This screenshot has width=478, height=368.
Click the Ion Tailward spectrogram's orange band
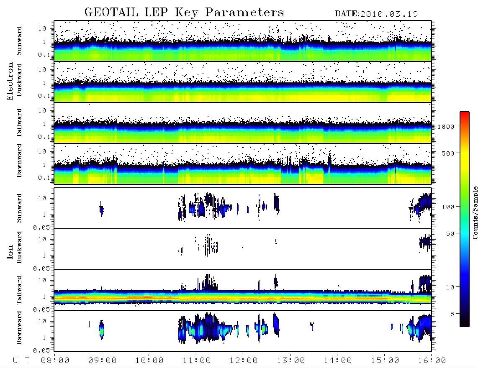click(243, 298)
